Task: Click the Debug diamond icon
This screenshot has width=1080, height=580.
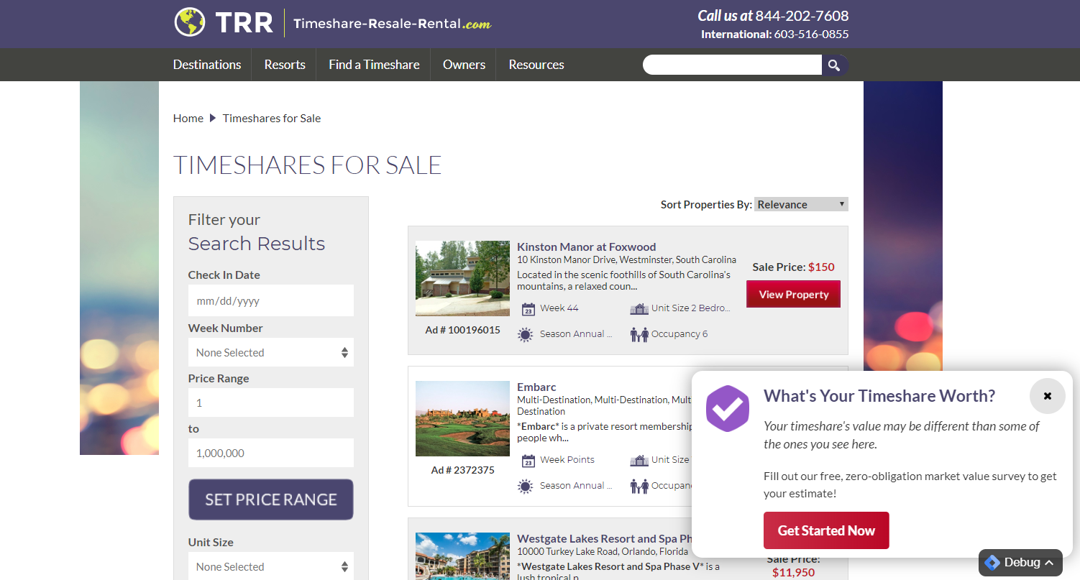Action: (992, 562)
